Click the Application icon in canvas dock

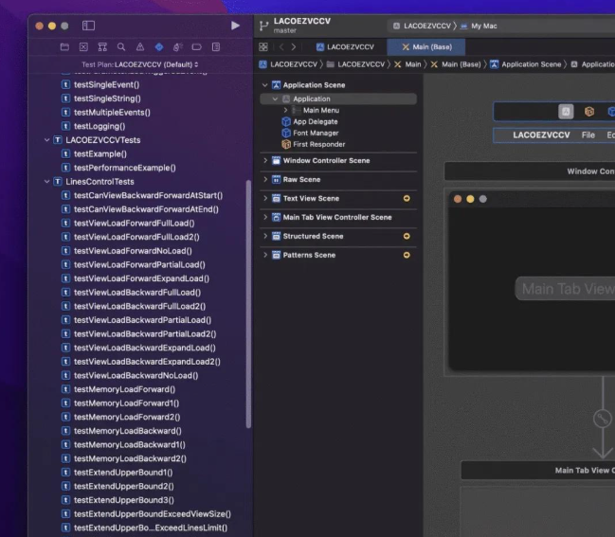566,112
